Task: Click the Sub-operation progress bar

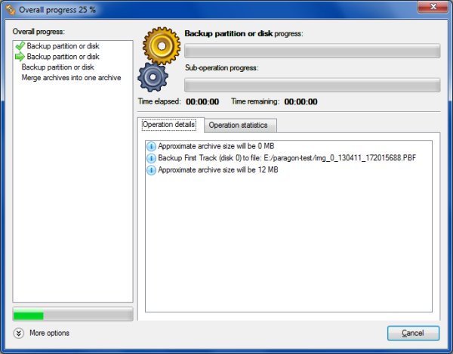Action: (313, 85)
